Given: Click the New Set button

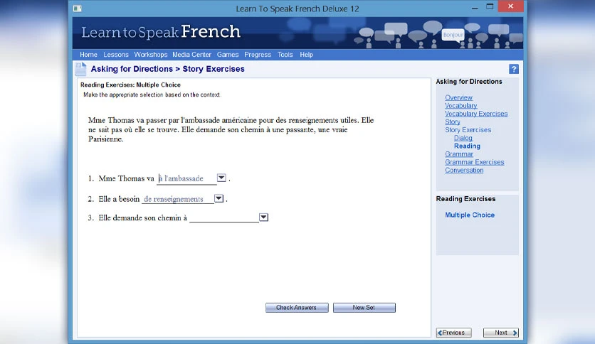Looking at the screenshot, I should 364,308.
